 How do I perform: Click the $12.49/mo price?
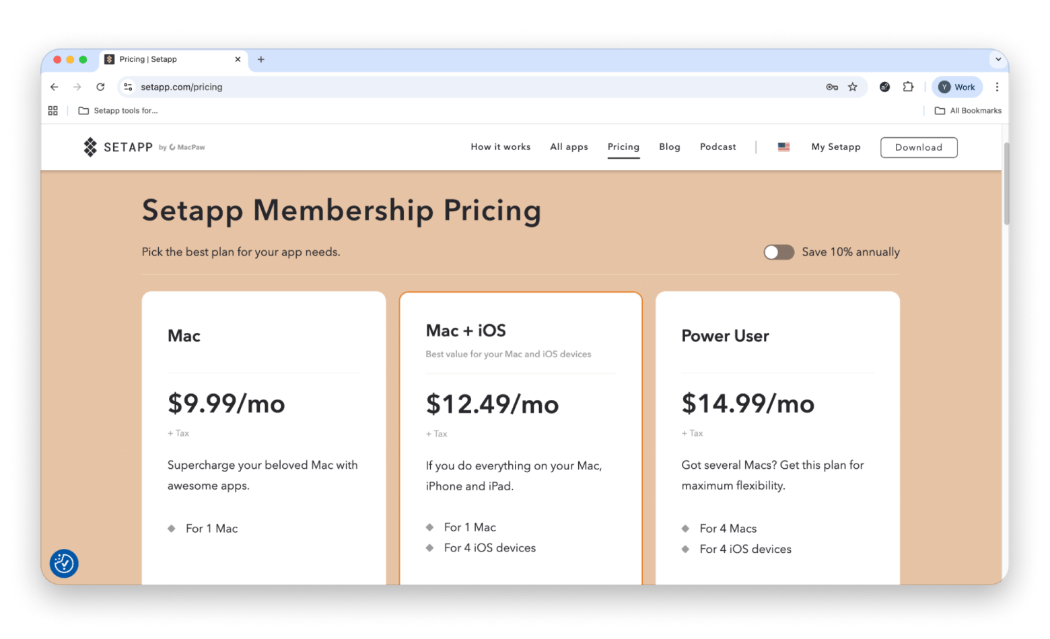492,404
